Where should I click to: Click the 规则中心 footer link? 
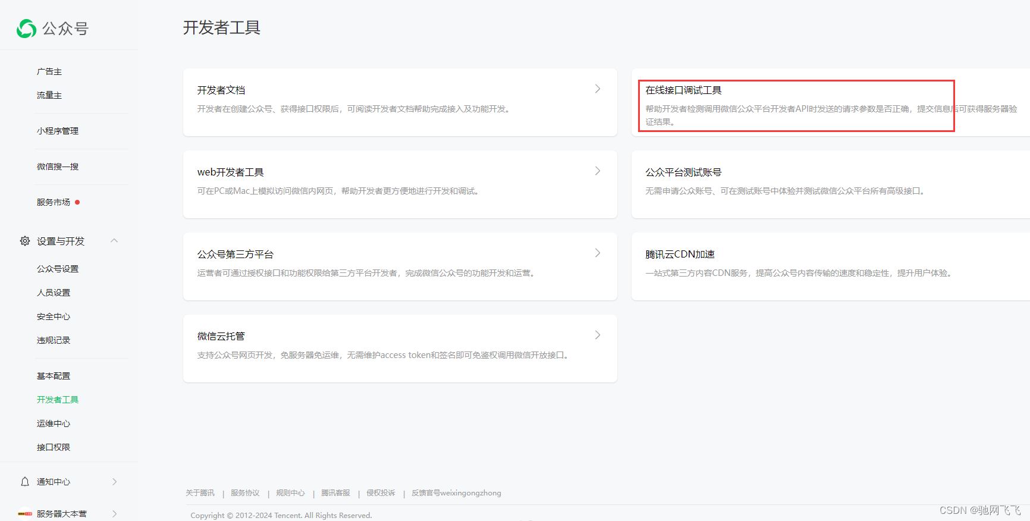[290, 493]
